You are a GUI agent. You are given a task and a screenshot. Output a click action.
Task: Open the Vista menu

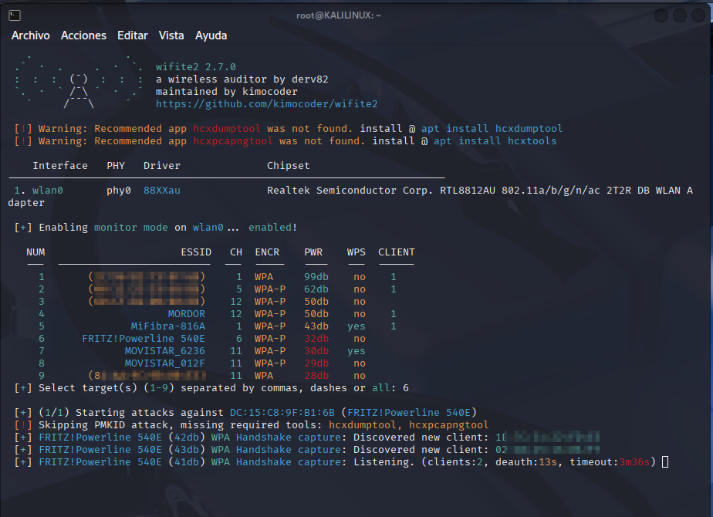click(x=171, y=35)
